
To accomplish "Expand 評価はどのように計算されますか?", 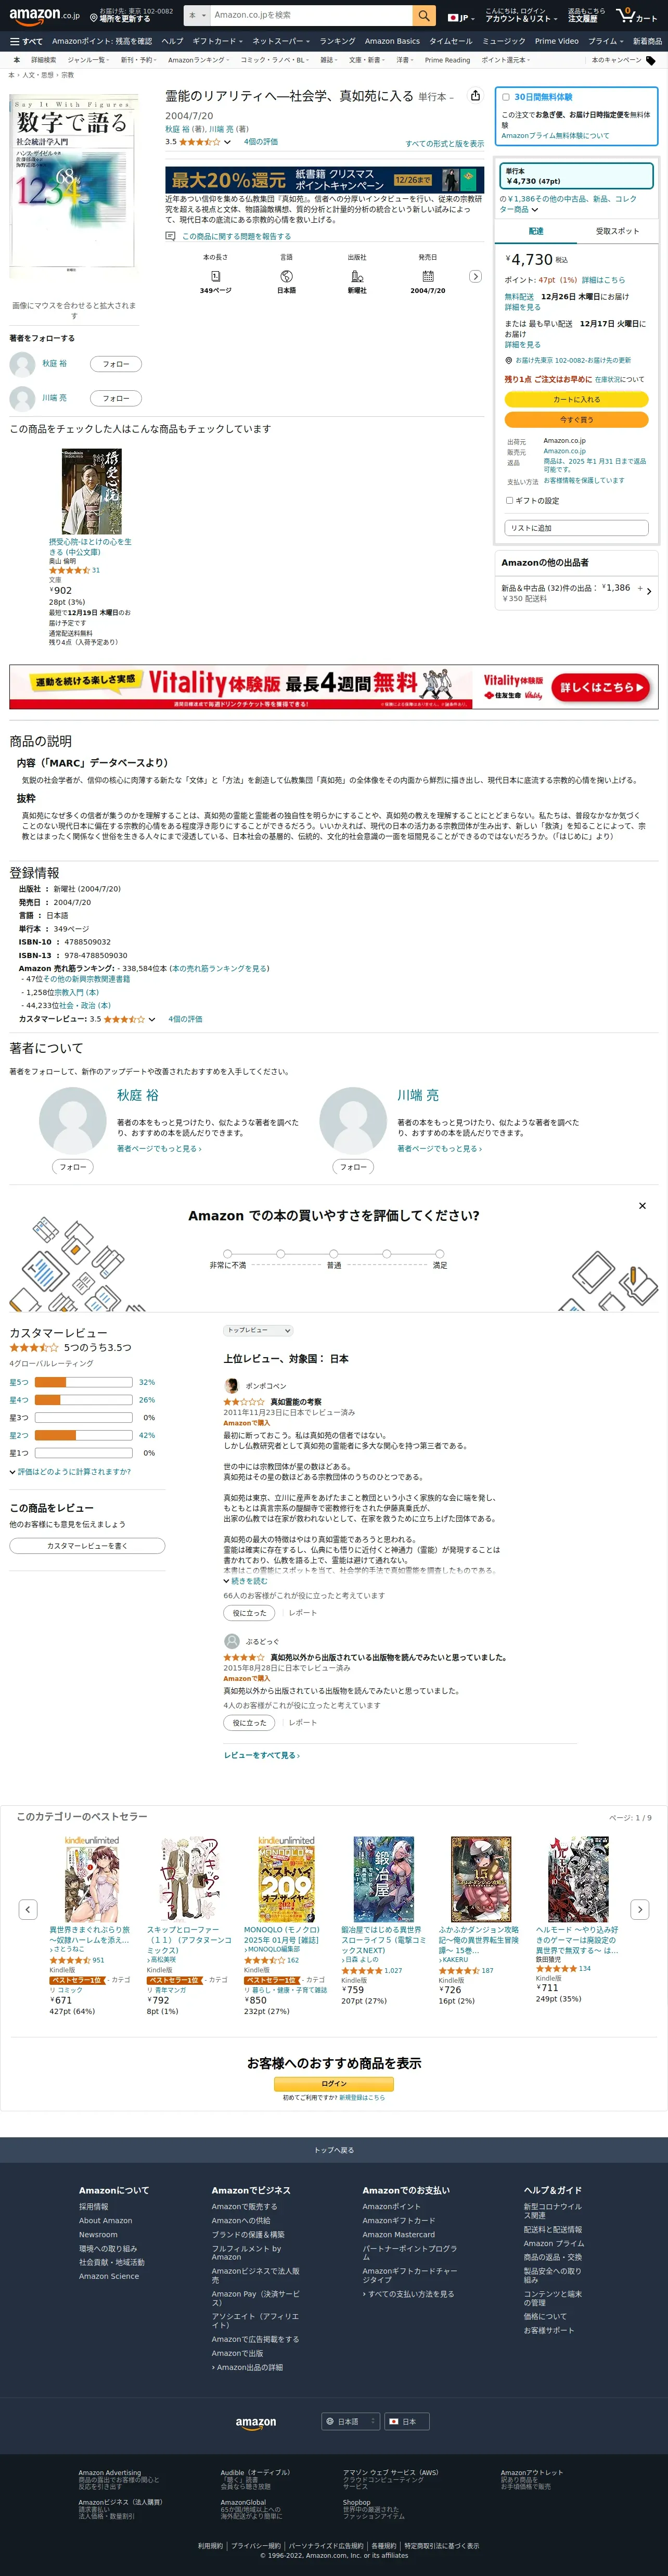I will point(70,1472).
